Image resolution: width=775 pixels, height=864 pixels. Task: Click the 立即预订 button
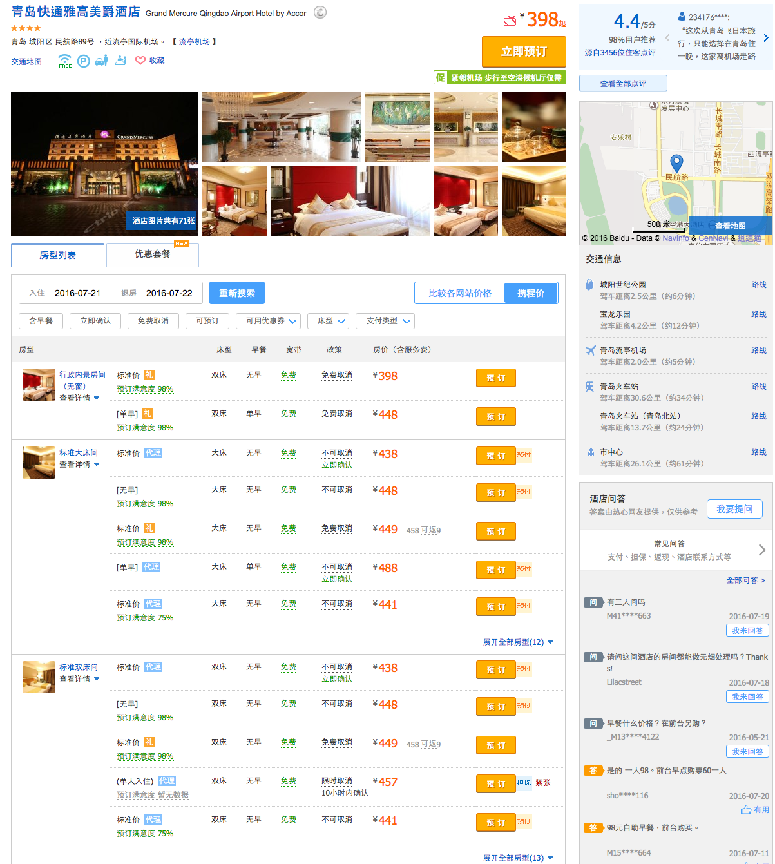coord(524,52)
